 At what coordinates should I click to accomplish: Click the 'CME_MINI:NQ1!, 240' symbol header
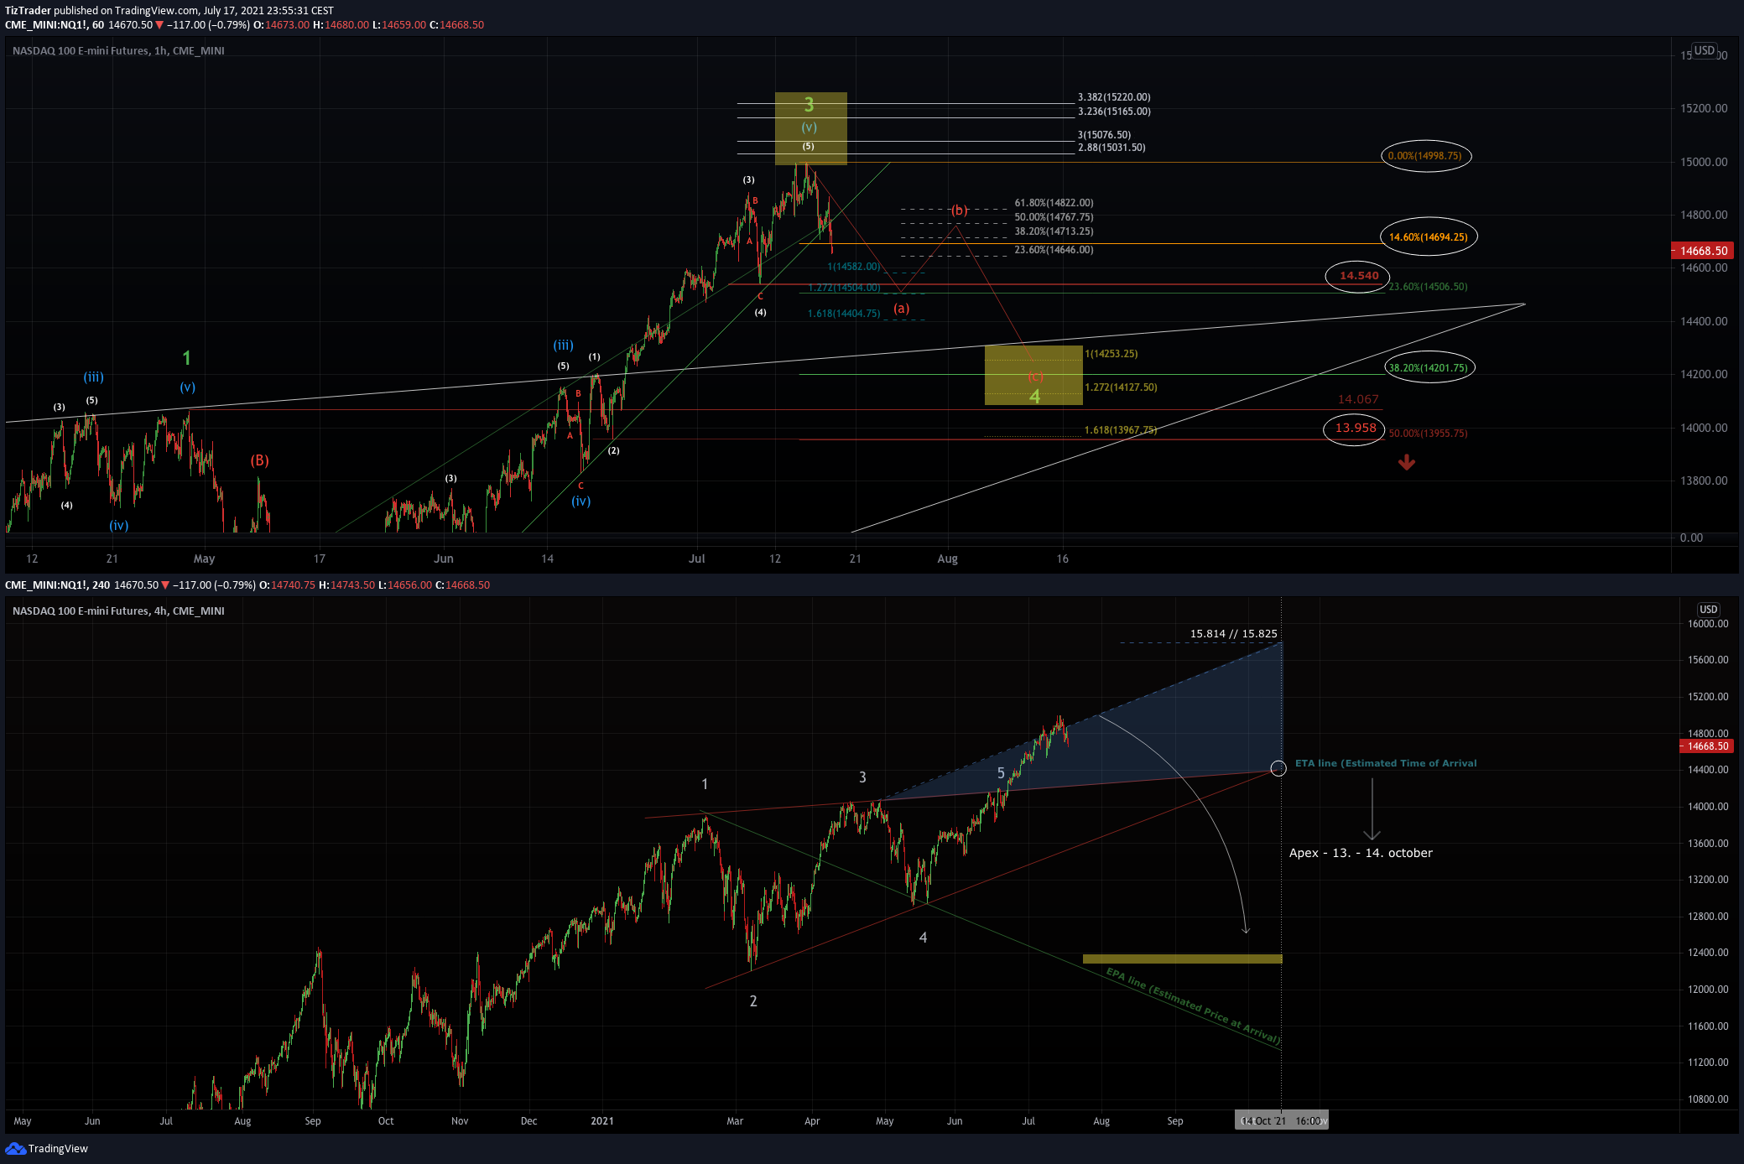point(57,585)
